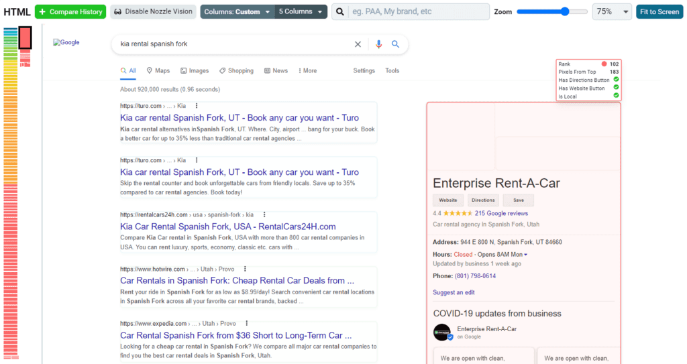Click the Google search magnifier icon

(395, 44)
